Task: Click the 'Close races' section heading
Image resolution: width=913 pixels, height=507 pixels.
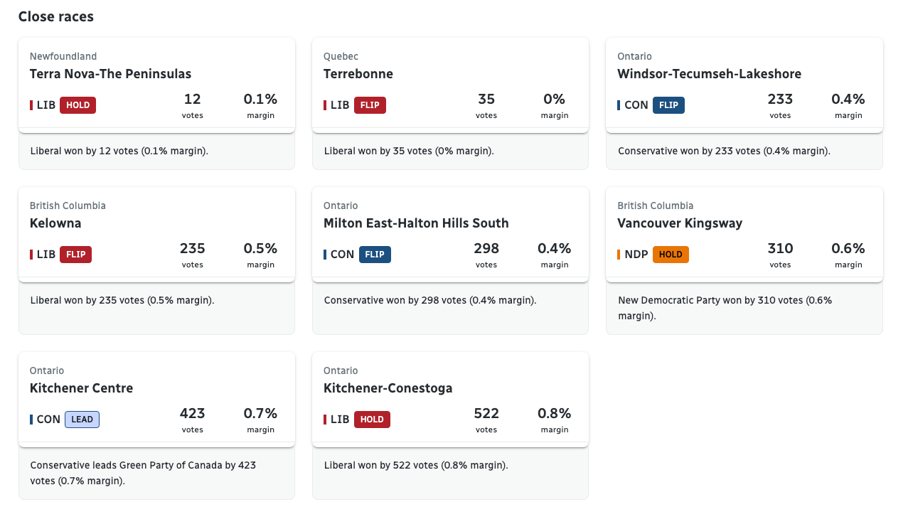Action: 55,16
